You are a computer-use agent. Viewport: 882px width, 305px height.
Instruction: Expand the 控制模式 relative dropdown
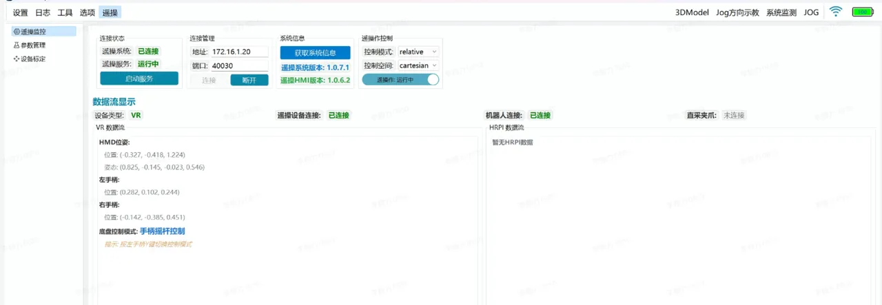tap(418, 52)
